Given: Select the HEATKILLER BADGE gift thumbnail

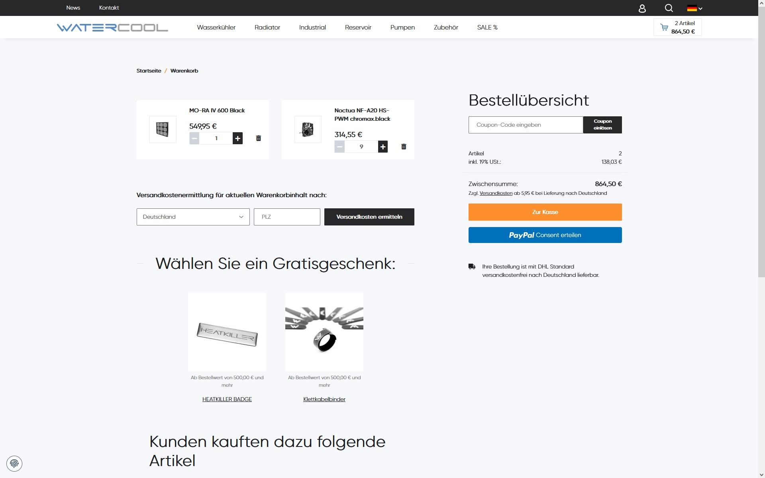Looking at the screenshot, I should (x=227, y=332).
